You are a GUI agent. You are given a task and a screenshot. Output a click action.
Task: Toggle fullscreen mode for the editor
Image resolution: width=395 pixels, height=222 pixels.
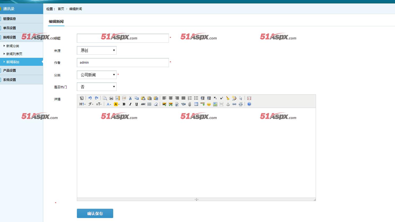coord(249,98)
